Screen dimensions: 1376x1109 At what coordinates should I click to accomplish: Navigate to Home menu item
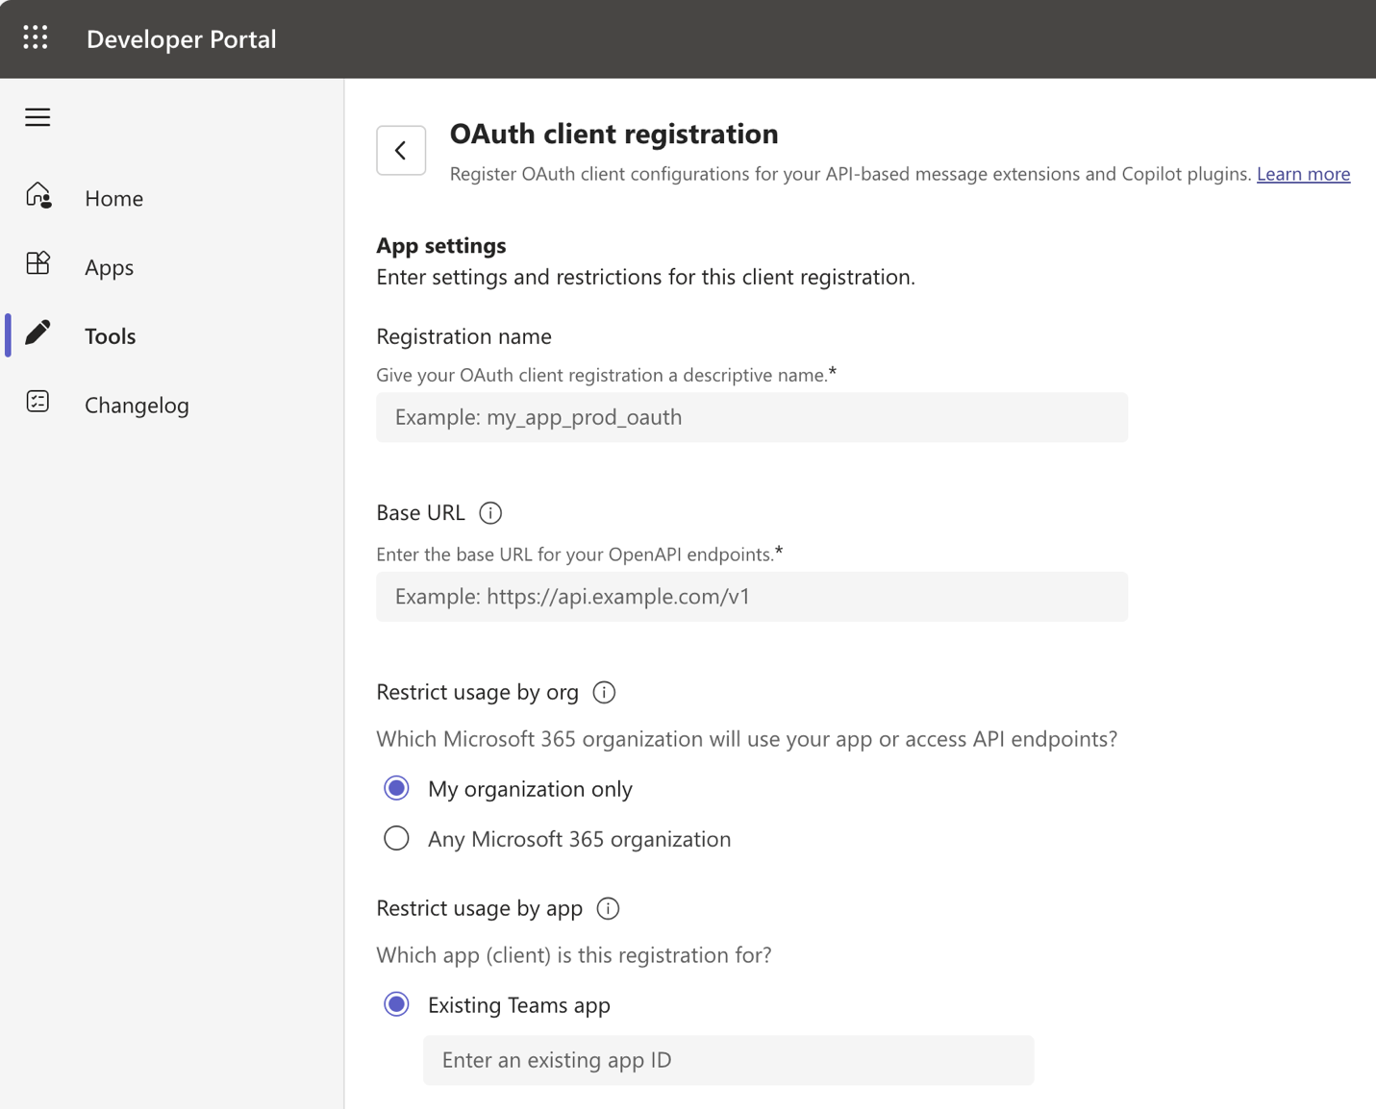113,198
